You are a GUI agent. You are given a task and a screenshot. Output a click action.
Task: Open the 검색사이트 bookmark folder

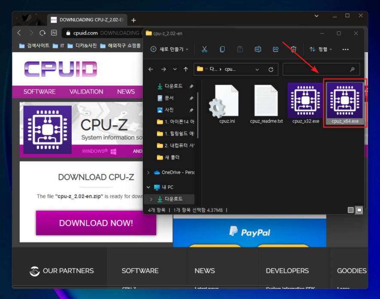[34, 45]
